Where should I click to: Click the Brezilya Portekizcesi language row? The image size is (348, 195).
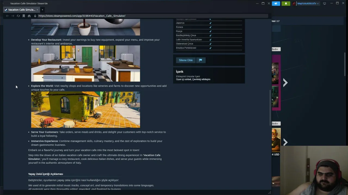coord(209,48)
